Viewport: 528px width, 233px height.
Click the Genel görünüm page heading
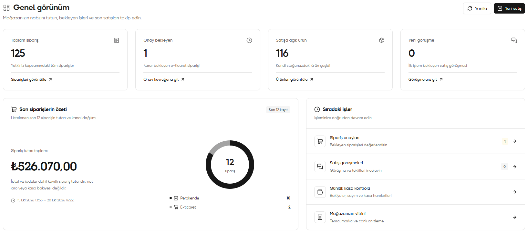coord(41,7)
